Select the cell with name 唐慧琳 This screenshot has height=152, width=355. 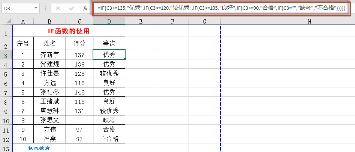pos(49,111)
